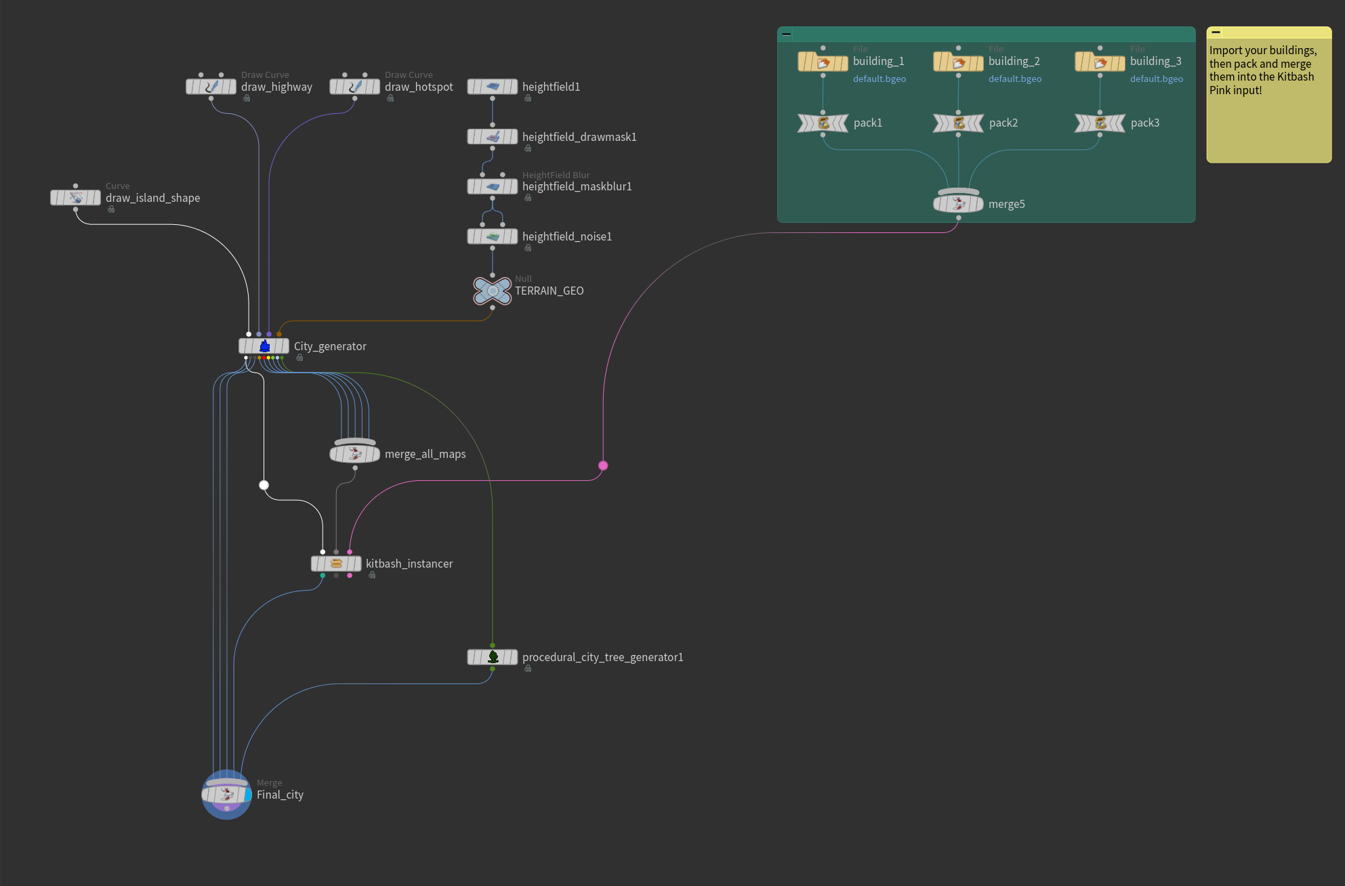Toggle the display flag on Final_city node
The height and width of the screenshot is (886, 1345).
[248, 795]
